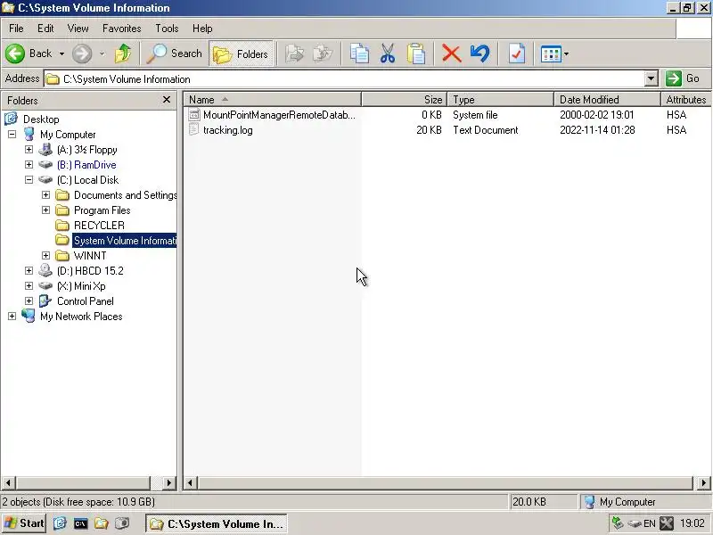Open the Start menu
The width and height of the screenshot is (713, 535).
[24, 523]
